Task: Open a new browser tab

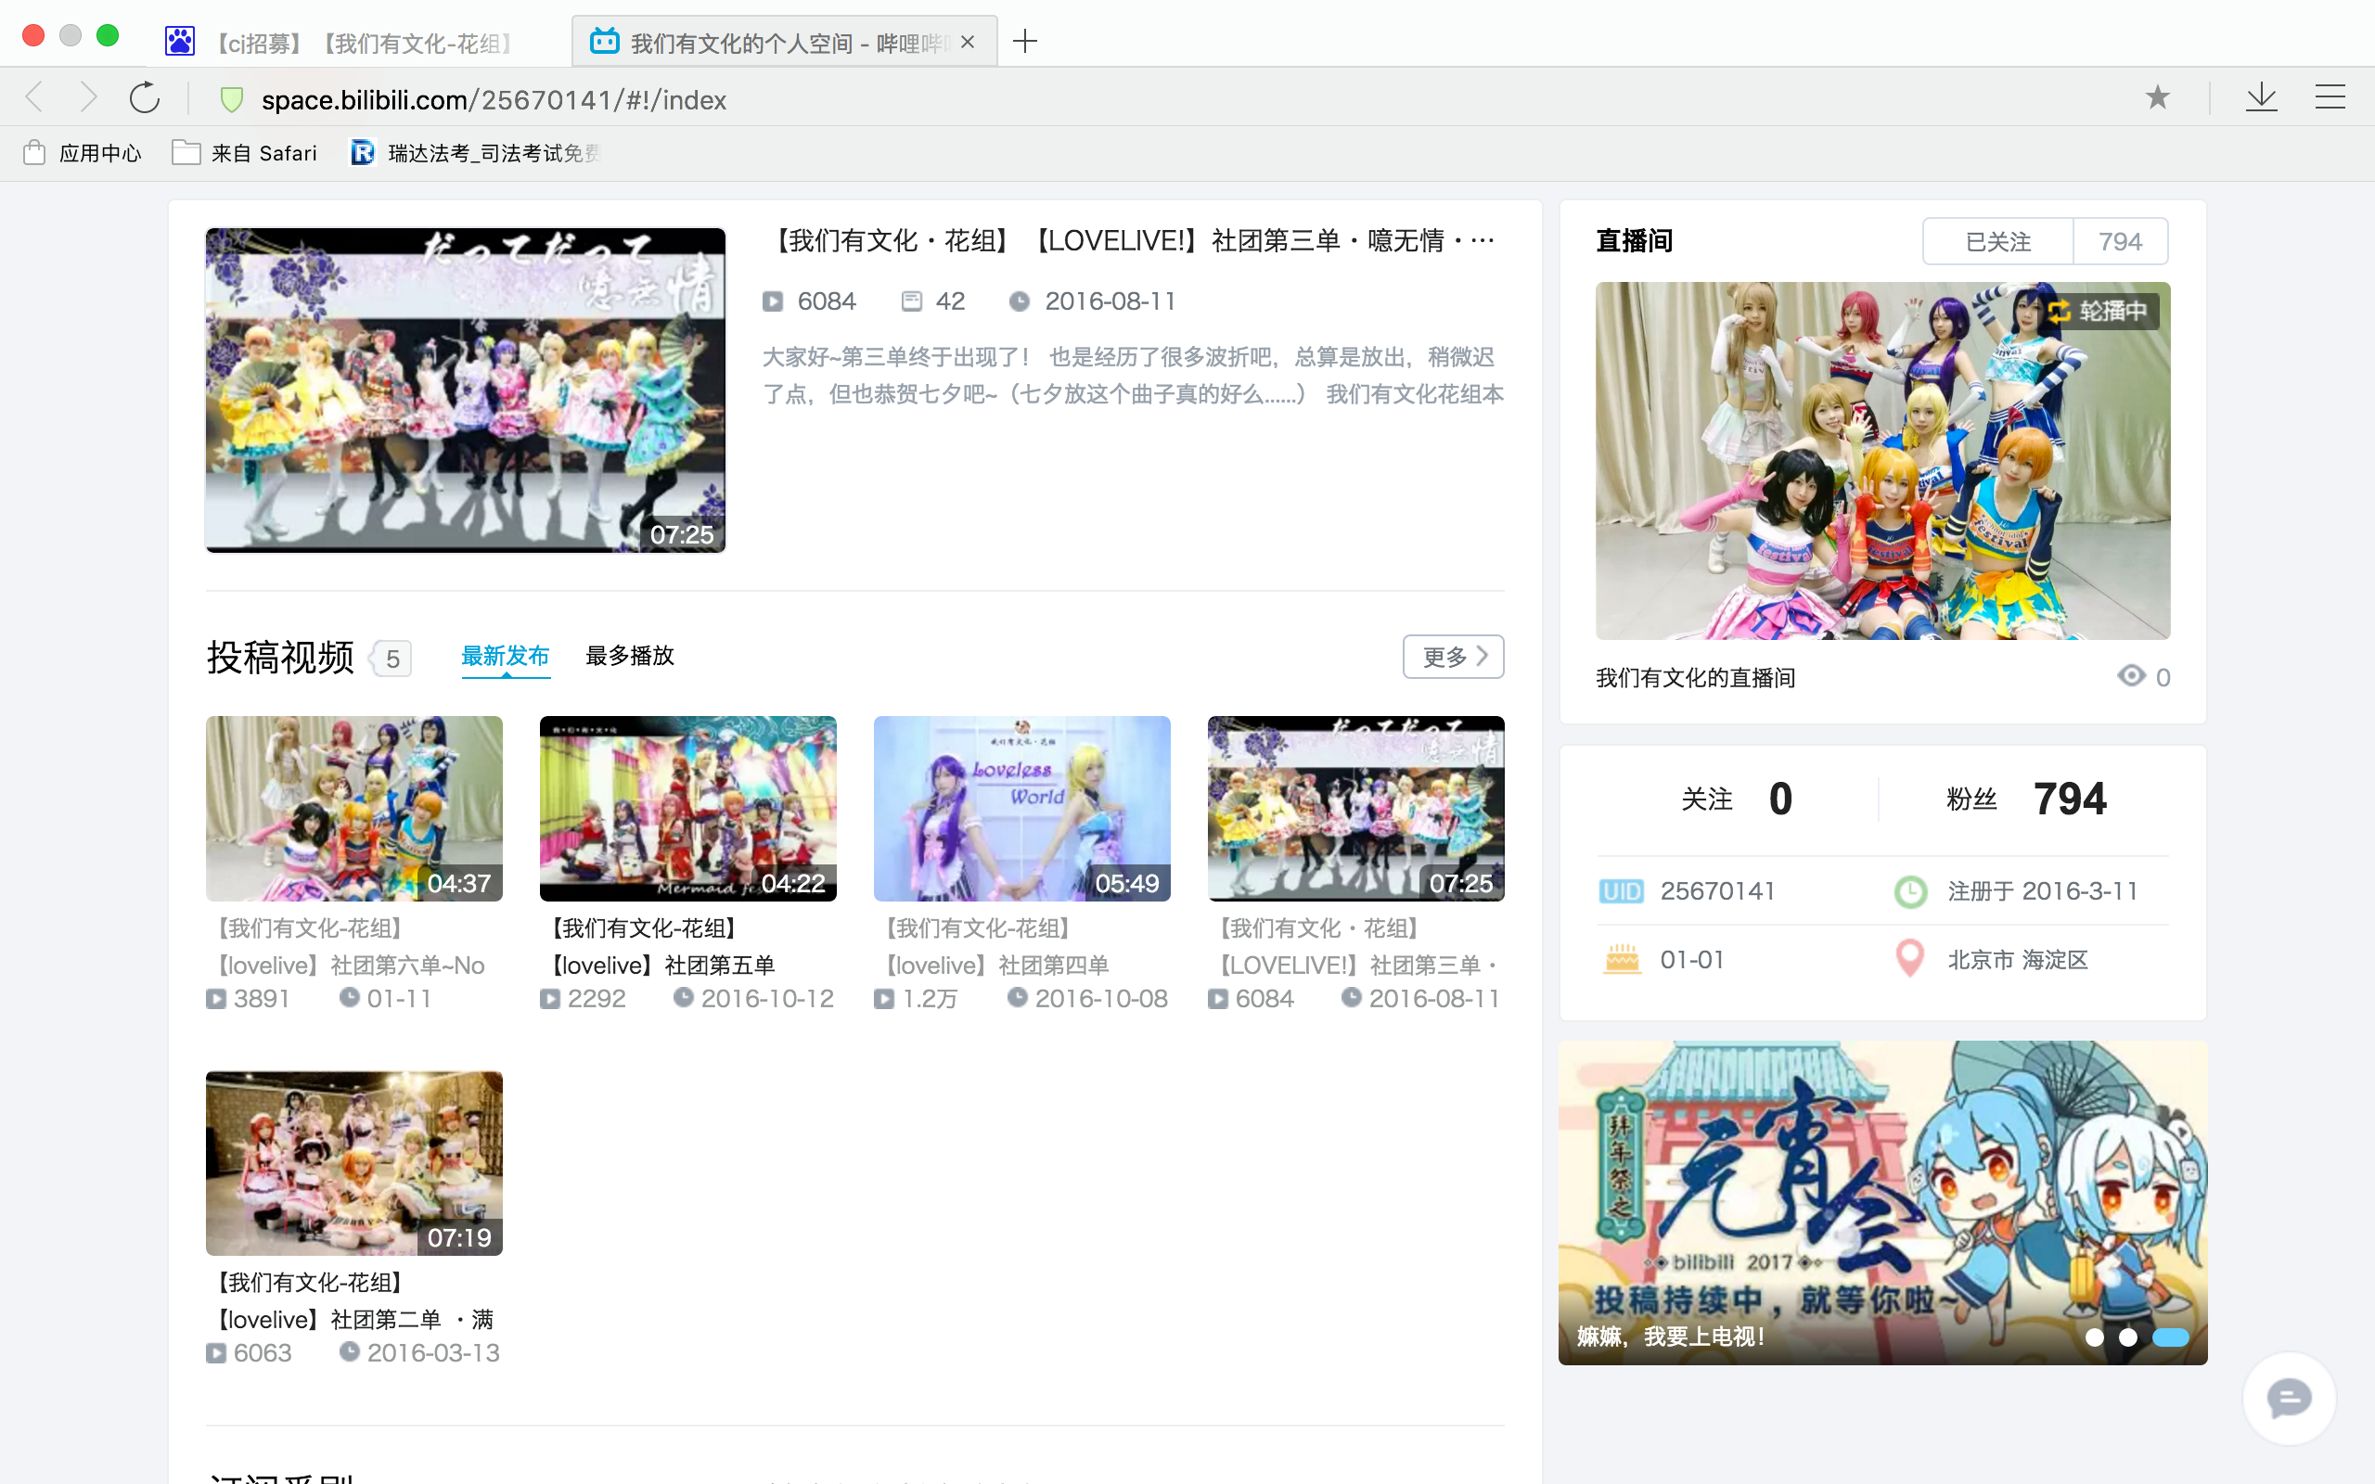Action: 1024,41
